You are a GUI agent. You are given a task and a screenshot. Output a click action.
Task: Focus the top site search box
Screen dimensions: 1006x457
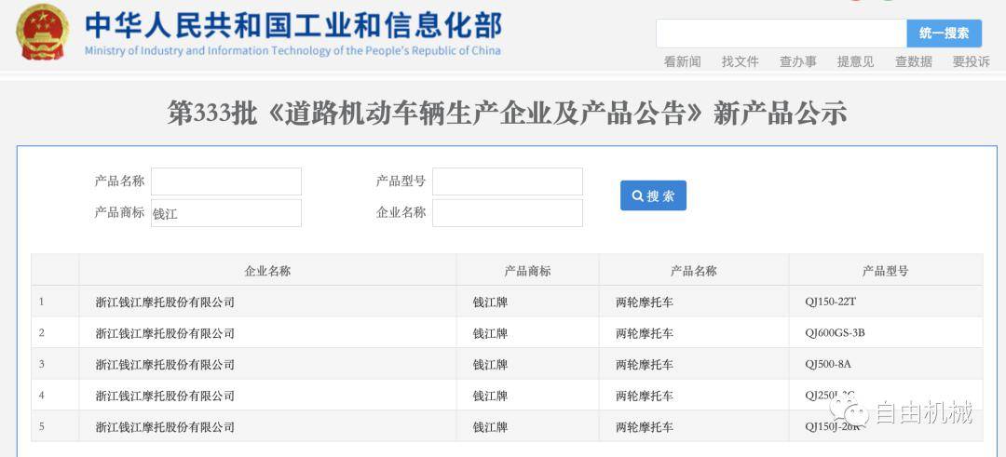[x=781, y=34]
